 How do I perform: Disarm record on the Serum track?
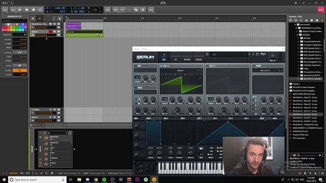(x=50, y=32)
